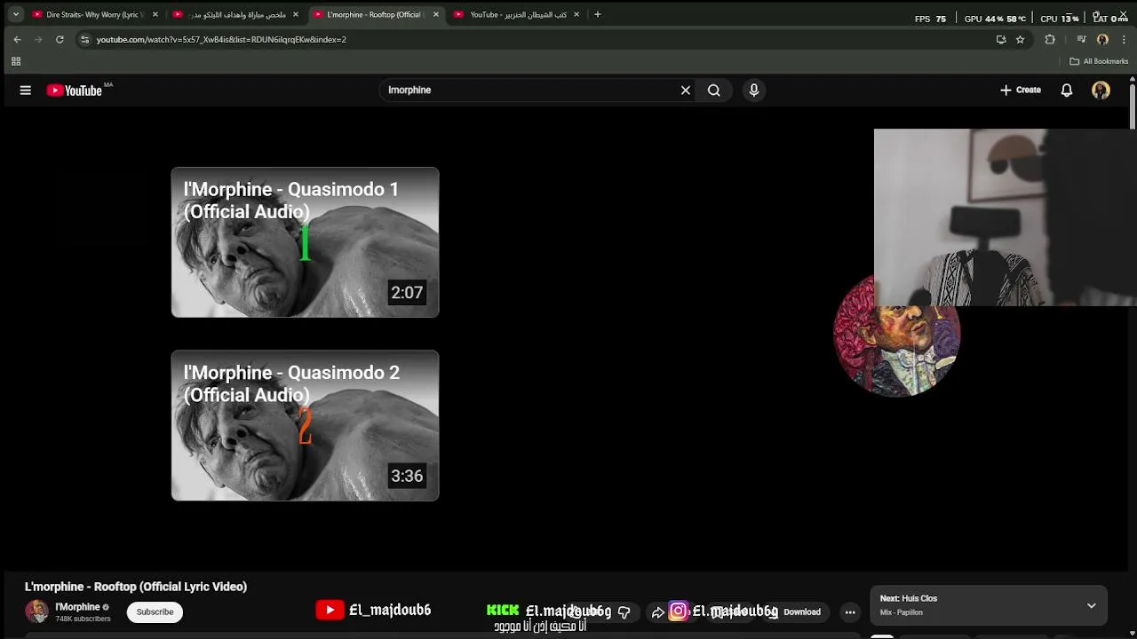Open Chrome media controls
Image resolution: width=1137 pixels, height=639 pixels.
click(1081, 39)
